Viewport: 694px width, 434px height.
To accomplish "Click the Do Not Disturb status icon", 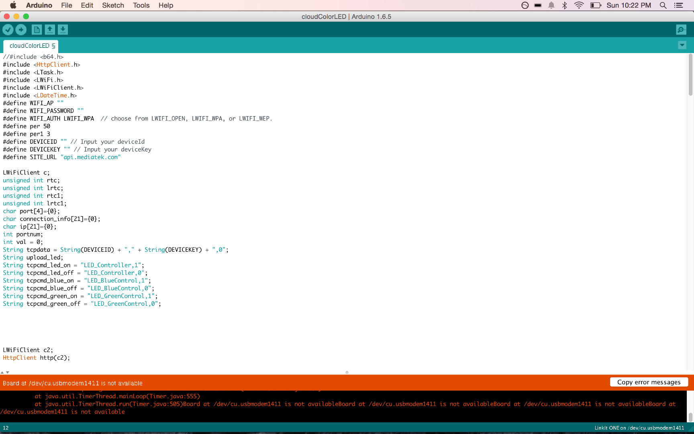I will click(525, 5).
